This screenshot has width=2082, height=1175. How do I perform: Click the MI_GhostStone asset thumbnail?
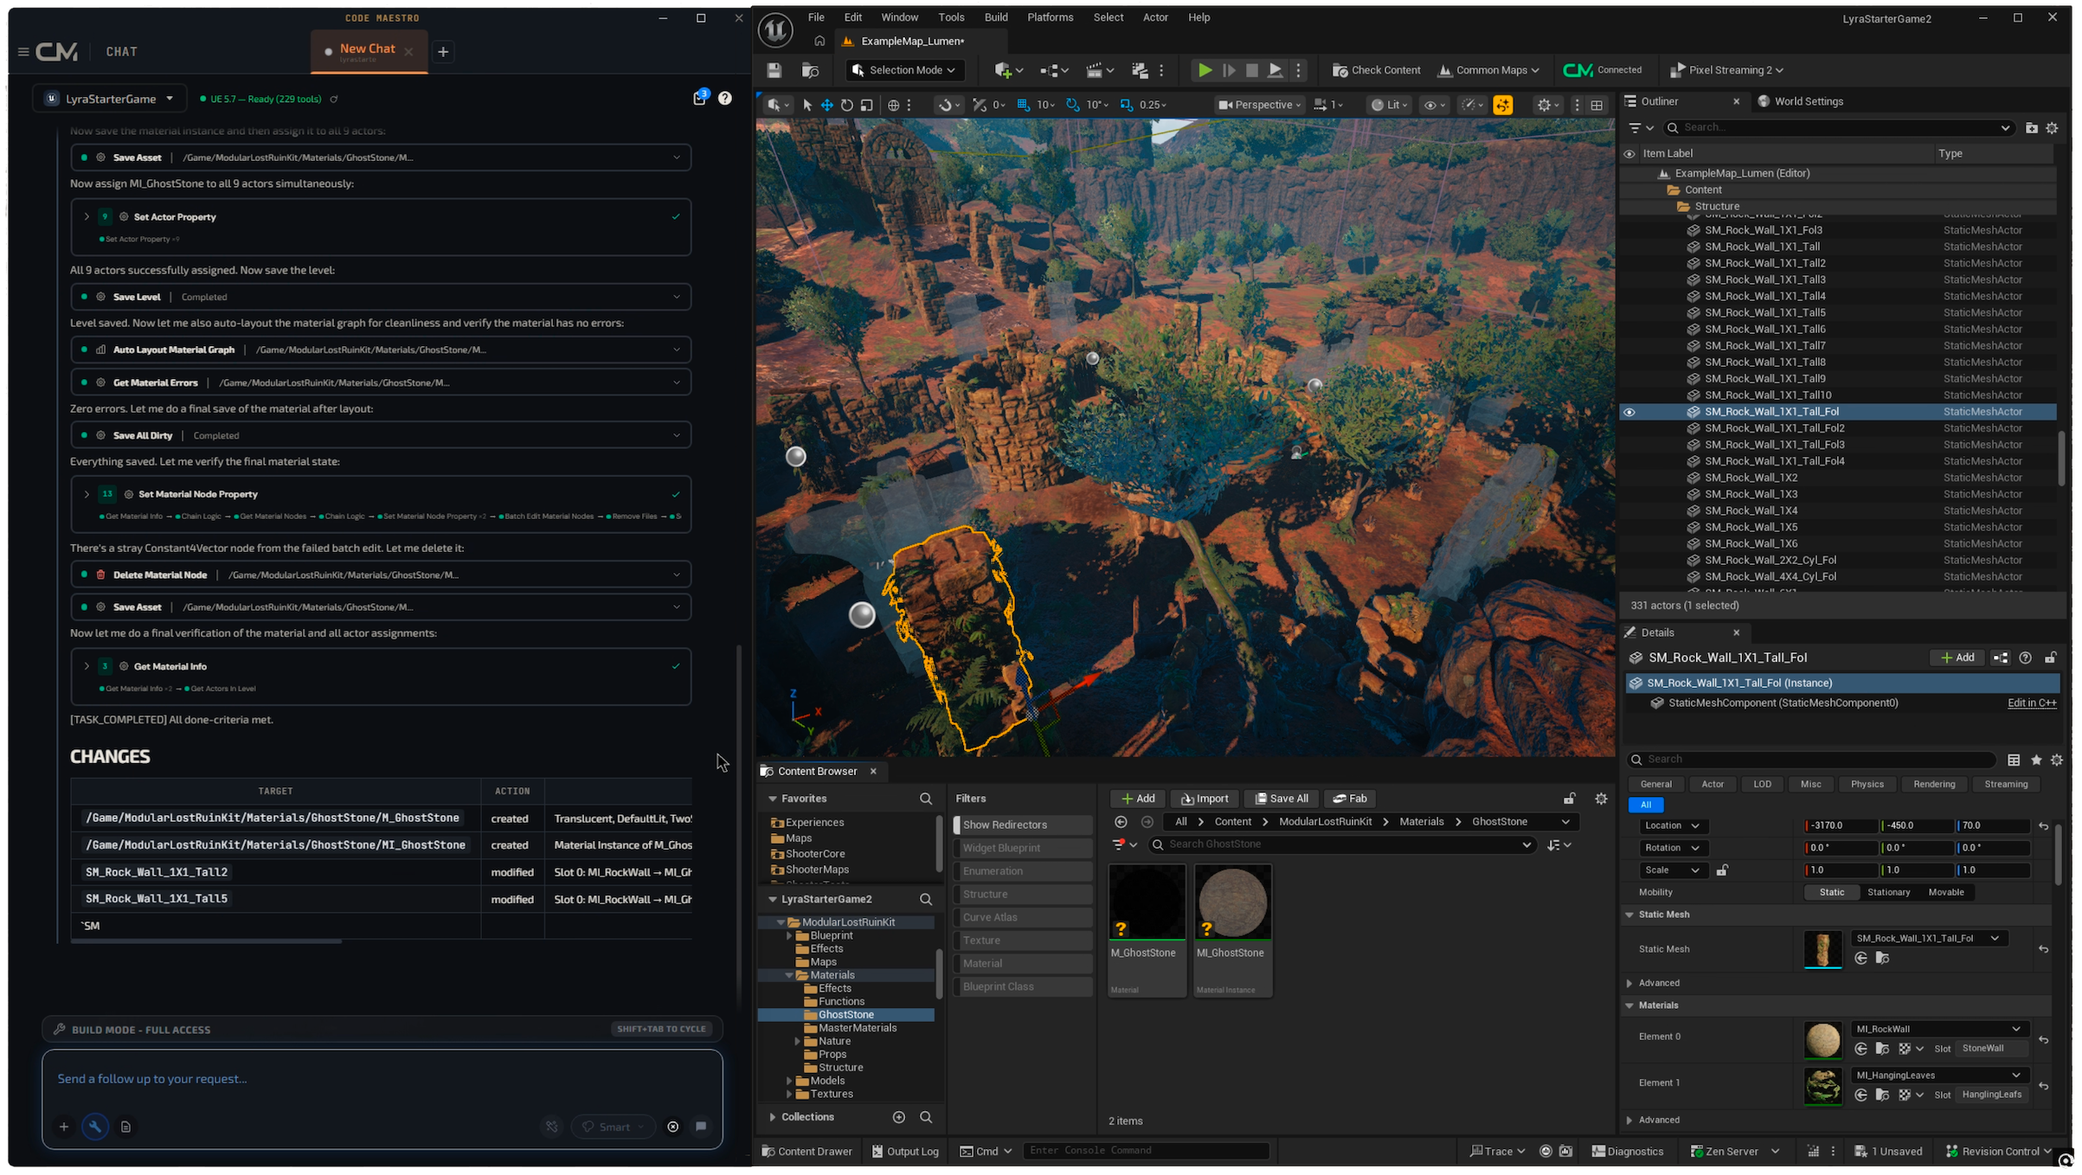point(1233,902)
